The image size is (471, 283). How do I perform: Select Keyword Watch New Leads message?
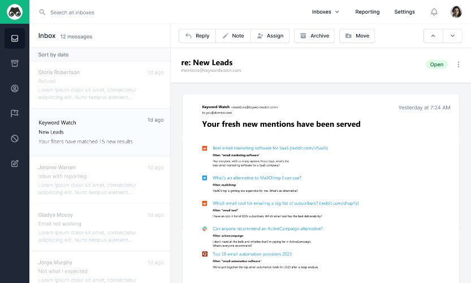(100, 132)
